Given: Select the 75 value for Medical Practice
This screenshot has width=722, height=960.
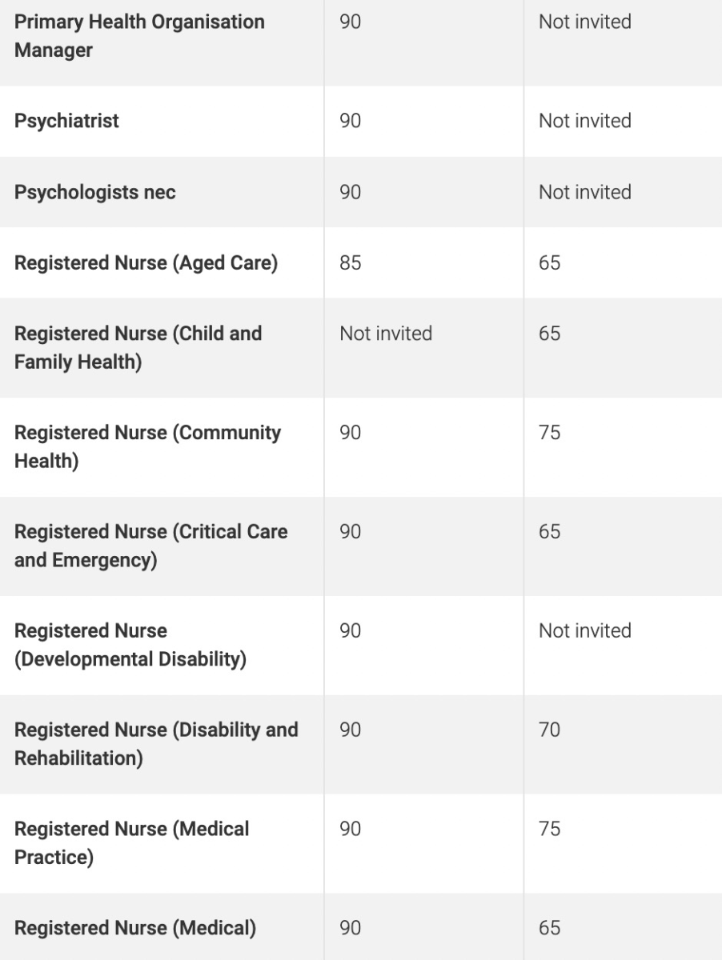Looking at the screenshot, I should tap(549, 829).
